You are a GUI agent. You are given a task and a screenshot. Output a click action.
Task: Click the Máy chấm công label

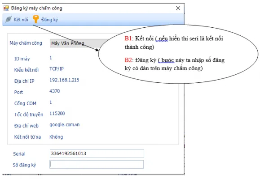pyautogui.click(x=26, y=43)
